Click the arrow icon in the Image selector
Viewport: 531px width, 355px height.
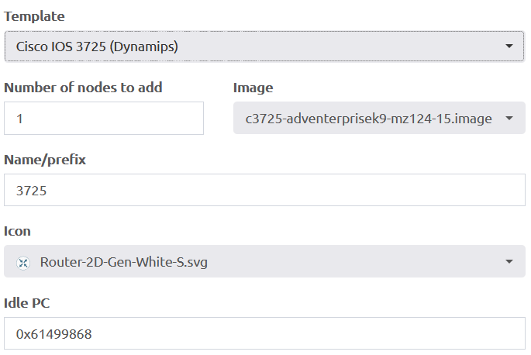(509, 119)
